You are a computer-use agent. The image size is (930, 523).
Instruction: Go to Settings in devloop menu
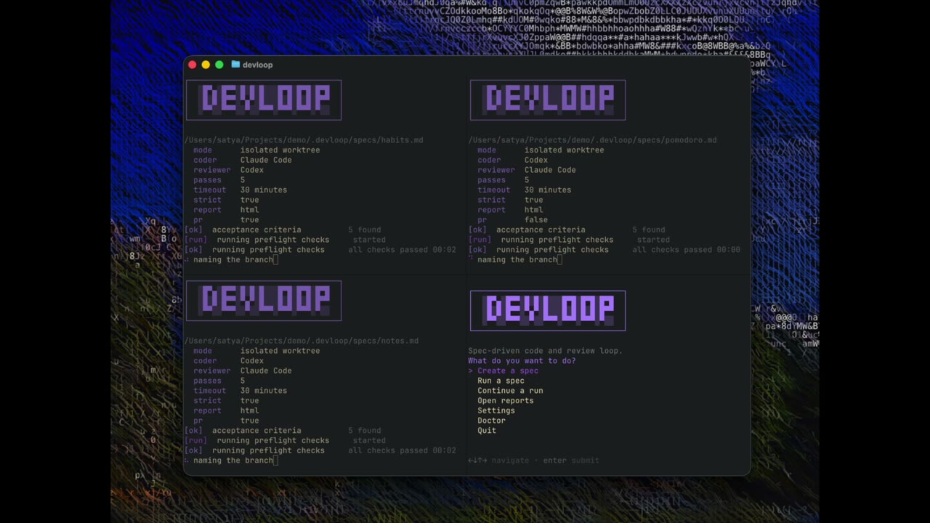coord(496,410)
